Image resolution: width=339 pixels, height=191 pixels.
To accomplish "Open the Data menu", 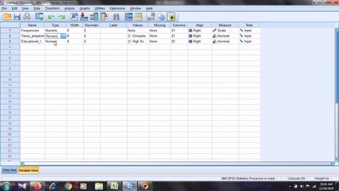I will (x=37, y=8).
